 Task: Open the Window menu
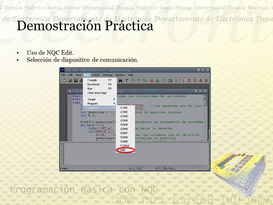pos(120,75)
